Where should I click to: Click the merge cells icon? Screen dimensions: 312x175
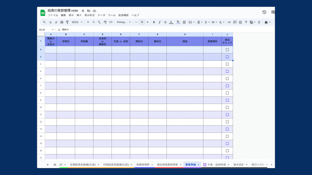click(190, 22)
